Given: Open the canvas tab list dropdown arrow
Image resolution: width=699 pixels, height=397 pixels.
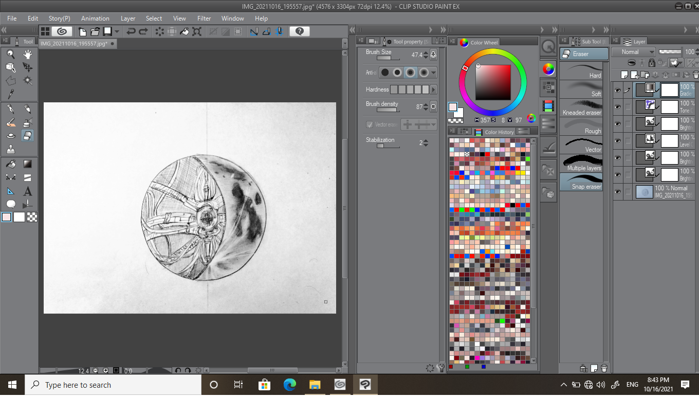Looking at the screenshot, I should coord(346,45).
